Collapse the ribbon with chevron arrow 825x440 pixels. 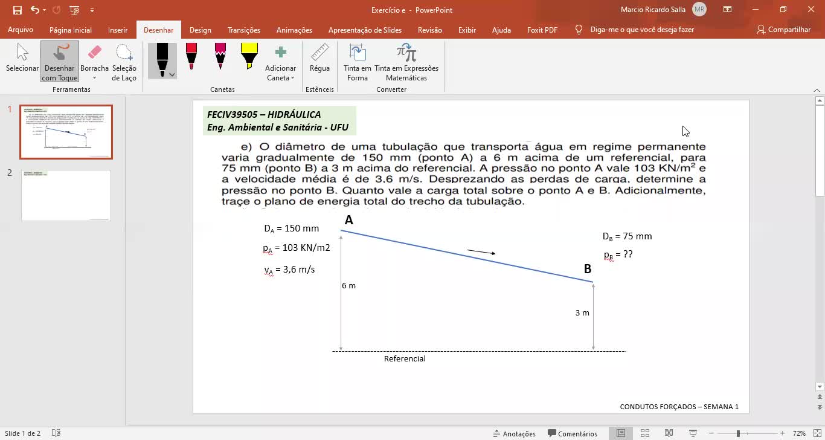click(817, 90)
